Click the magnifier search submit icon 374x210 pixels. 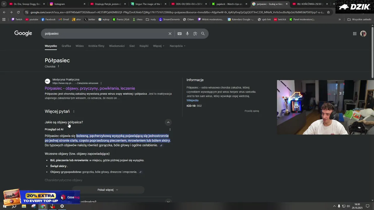203,34
